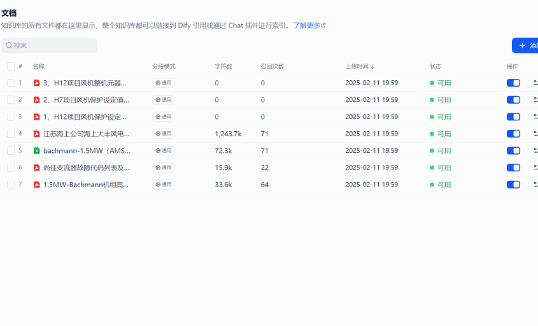The width and height of the screenshot is (538, 326).
Task: Click the settings icon in row 4
Action: tap(535, 134)
